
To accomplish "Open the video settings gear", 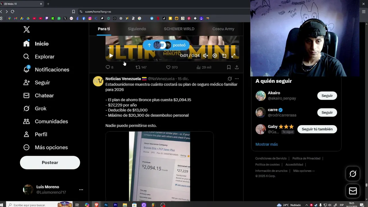I will 215,55.
